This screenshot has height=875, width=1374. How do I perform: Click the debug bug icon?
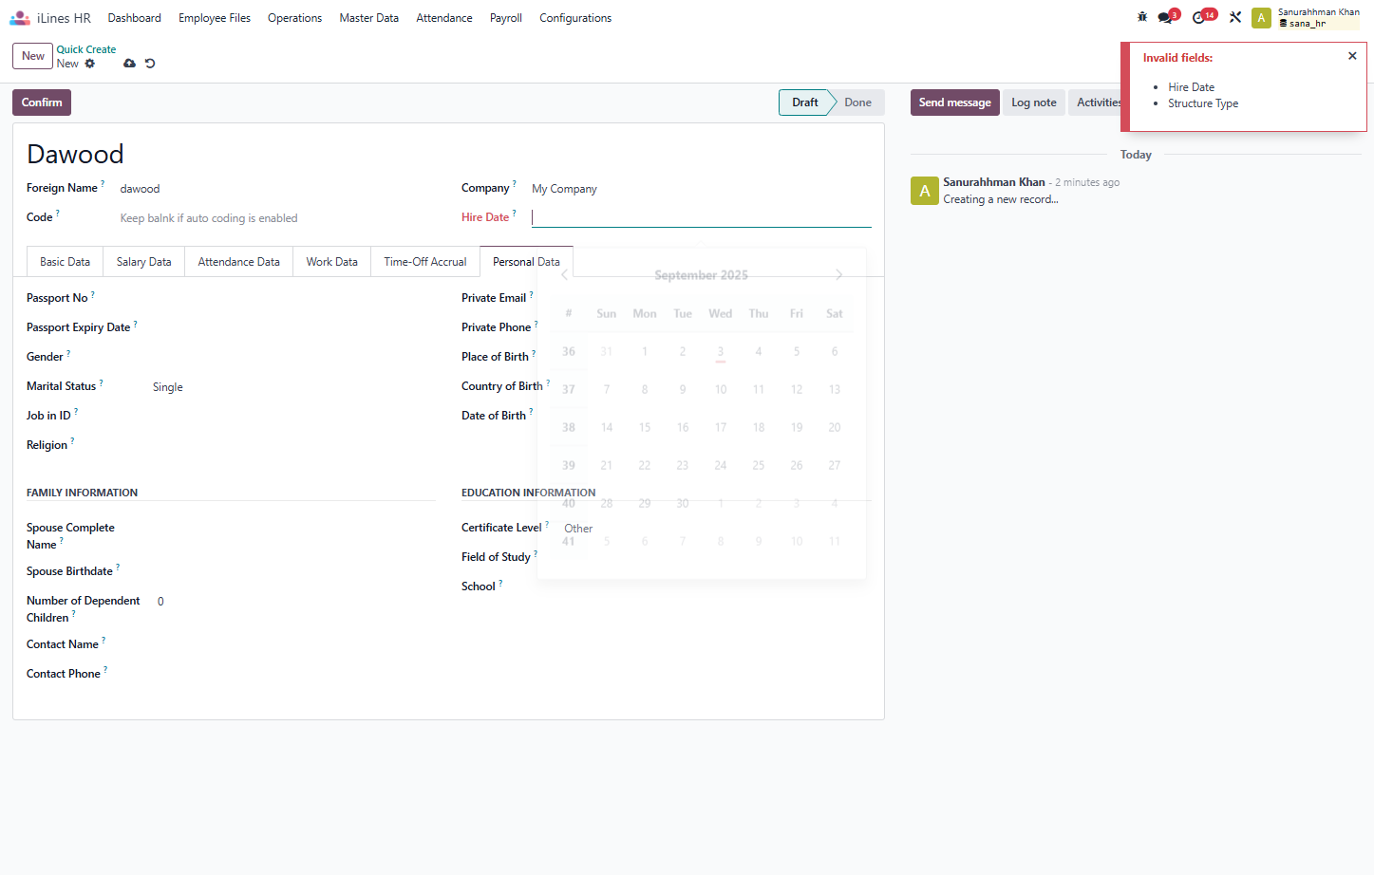pos(1142,17)
